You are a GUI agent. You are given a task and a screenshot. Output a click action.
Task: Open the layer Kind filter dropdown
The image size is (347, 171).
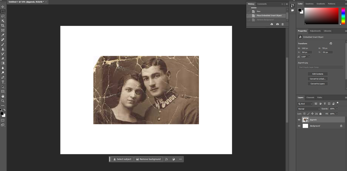305,104
